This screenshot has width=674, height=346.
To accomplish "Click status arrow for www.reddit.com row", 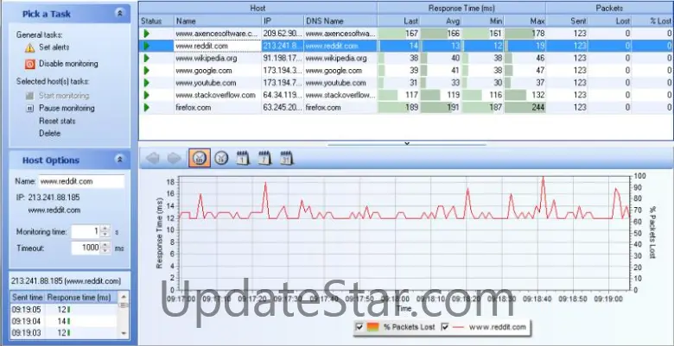I will point(147,46).
